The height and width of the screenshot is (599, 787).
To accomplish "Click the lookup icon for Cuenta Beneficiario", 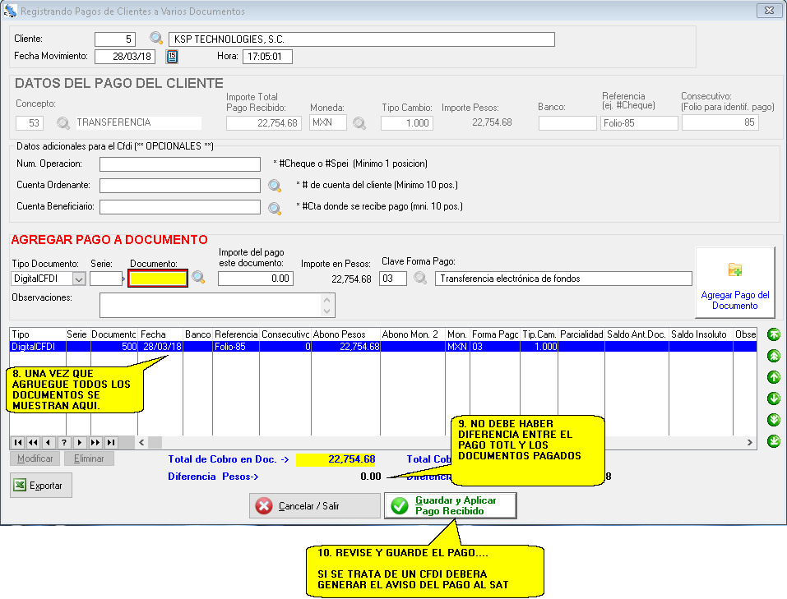I will tap(275, 208).
